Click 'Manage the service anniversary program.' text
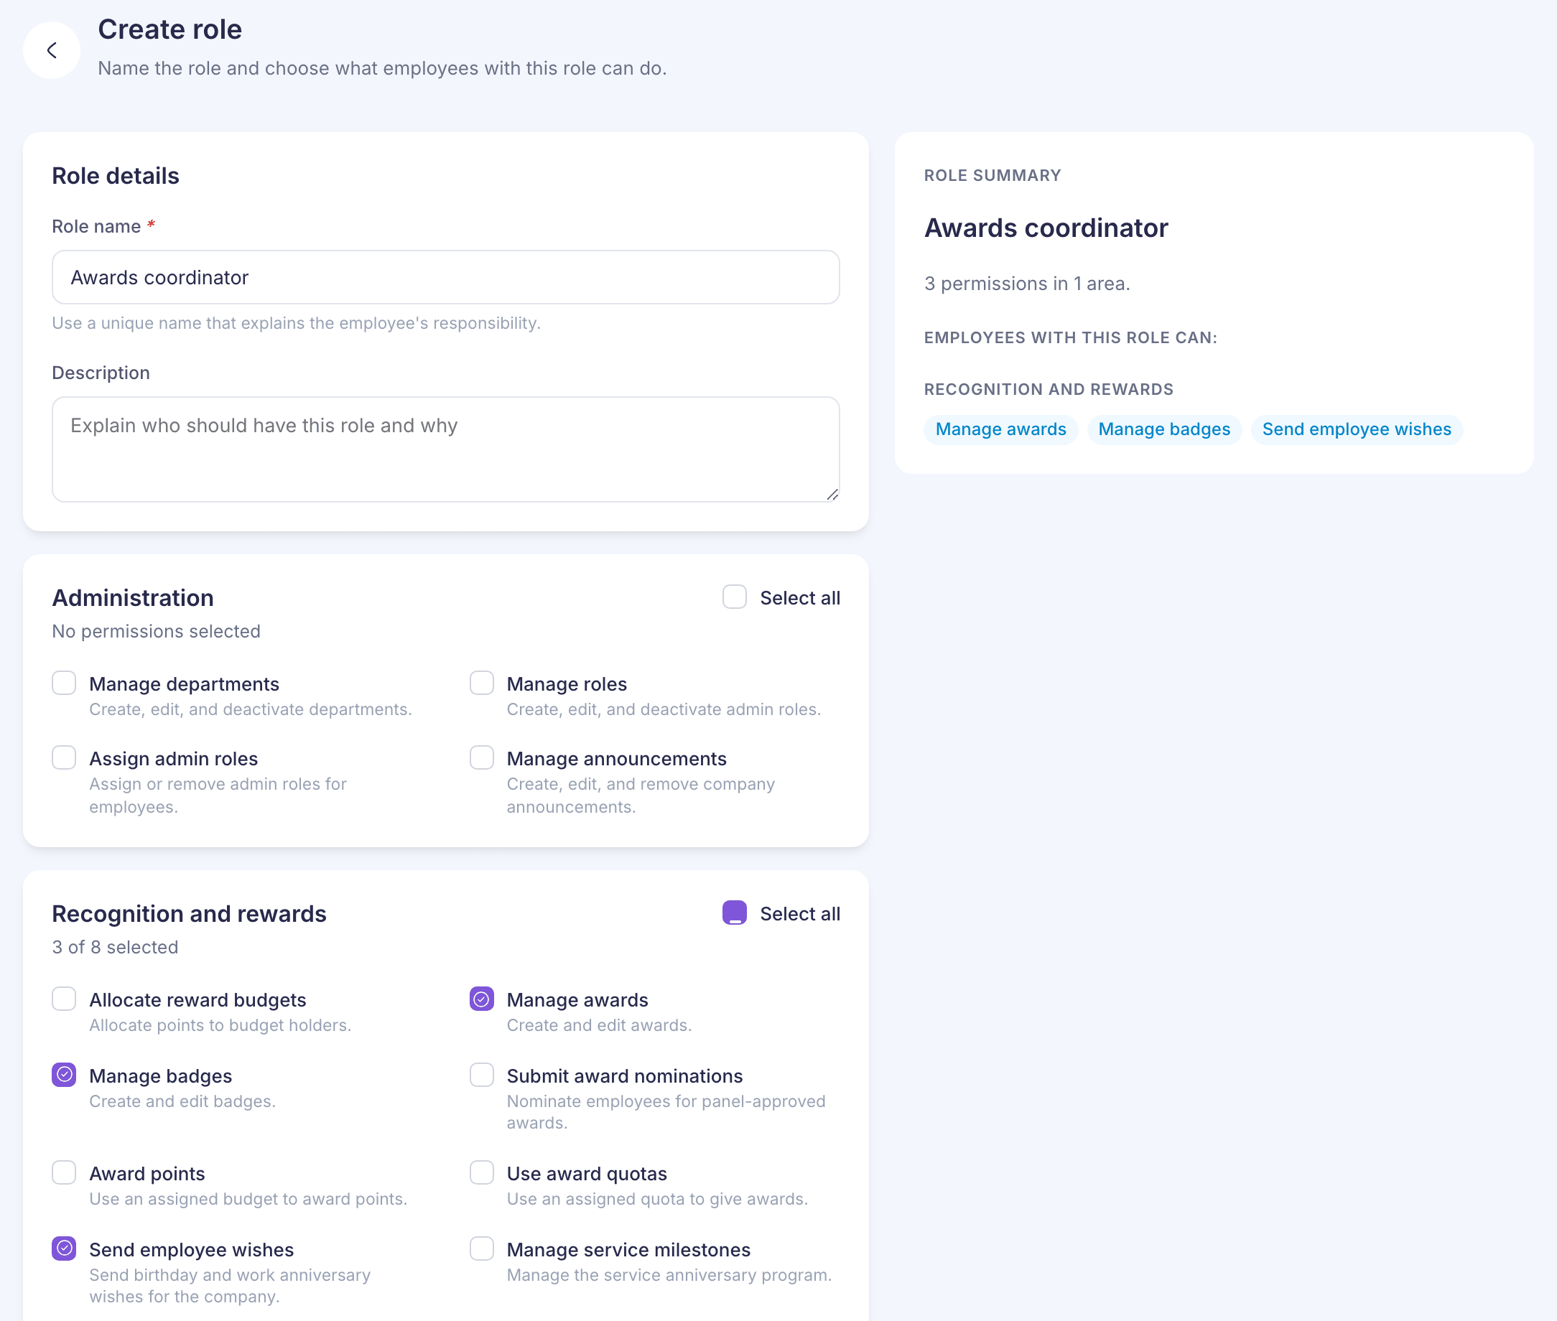The height and width of the screenshot is (1321, 1557). (669, 1274)
